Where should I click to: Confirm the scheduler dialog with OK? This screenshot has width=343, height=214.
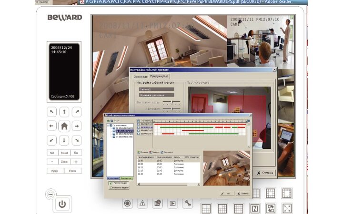[226, 194]
